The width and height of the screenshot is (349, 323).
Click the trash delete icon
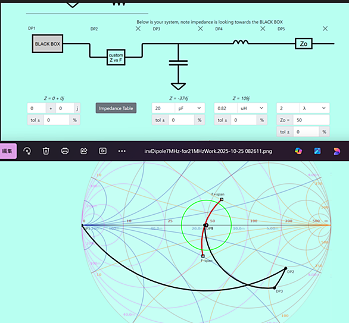pos(46,151)
